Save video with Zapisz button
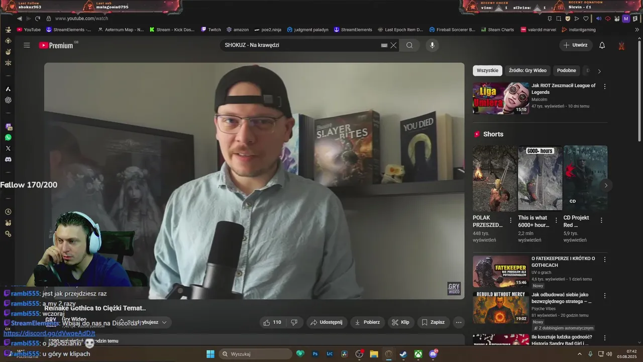Image resolution: width=643 pixels, height=362 pixels. coord(433,322)
